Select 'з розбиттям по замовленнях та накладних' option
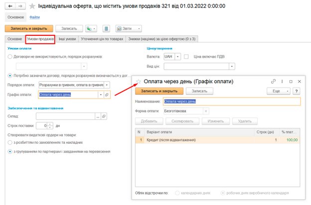The image size is (311, 205). (11, 142)
